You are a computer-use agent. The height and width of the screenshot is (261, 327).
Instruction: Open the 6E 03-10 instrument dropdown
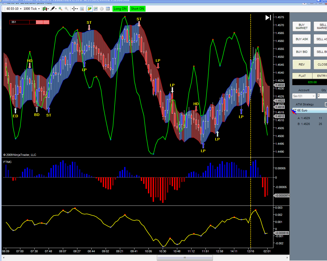coord(14,9)
